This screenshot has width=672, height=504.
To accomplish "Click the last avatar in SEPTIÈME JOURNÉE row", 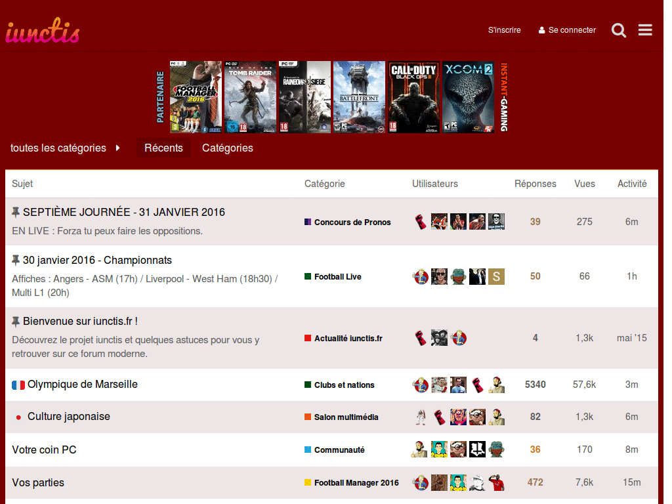I will pyautogui.click(x=496, y=222).
